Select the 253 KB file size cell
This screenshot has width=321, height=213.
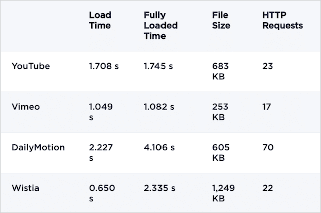click(x=220, y=112)
